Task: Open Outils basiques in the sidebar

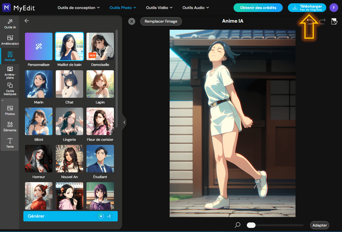Action: click(10, 89)
